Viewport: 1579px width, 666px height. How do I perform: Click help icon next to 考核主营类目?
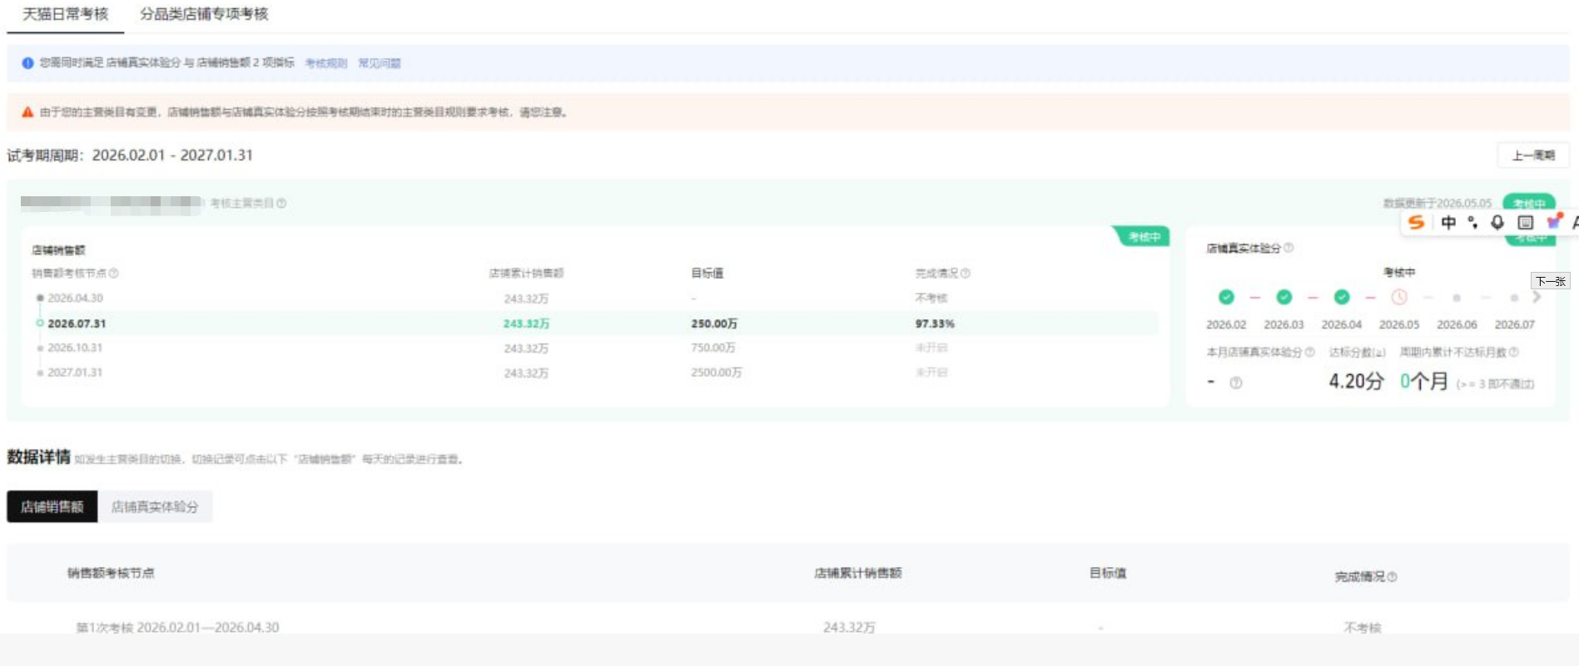tap(281, 203)
